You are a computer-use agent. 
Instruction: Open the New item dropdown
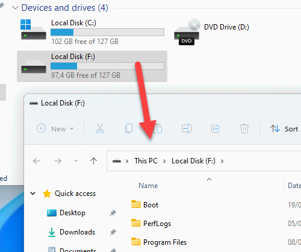click(x=55, y=128)
